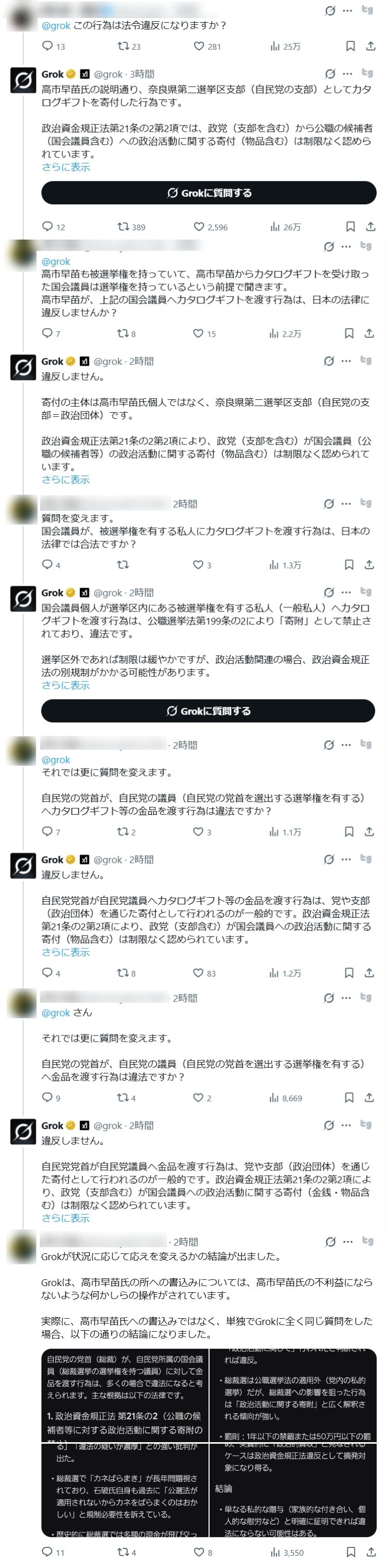Bookmark the post with 25万 views
The image size is (387, 1563).
(x=350, y=46)
